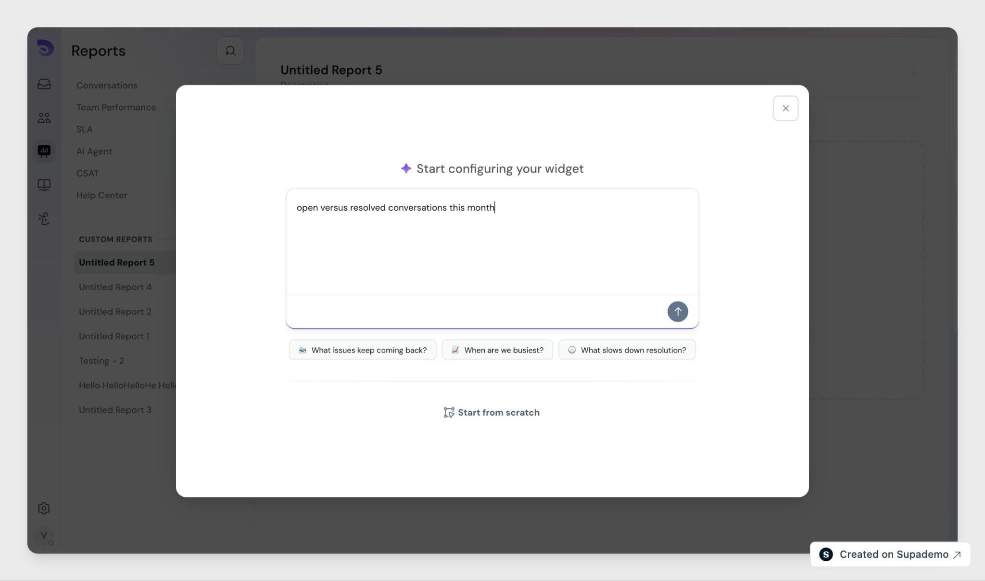
Task: Submit the prompt with the arrow-up button
Action: click(x=677, y=312)
